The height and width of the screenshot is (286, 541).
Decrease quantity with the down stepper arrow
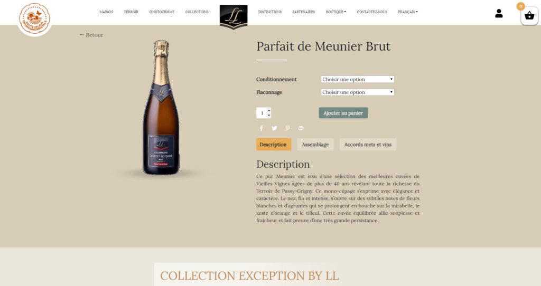269,115
